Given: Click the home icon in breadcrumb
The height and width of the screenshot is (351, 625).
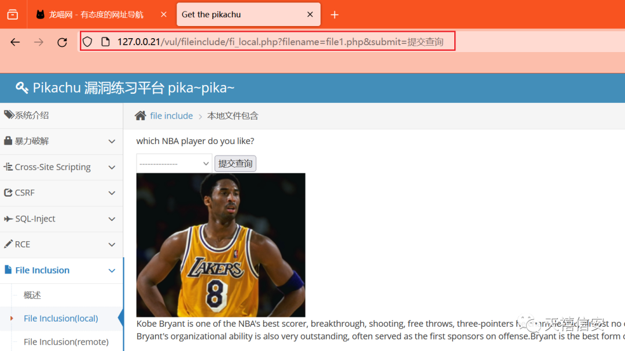Looking at the screenshot, I should tap(140, 116).
